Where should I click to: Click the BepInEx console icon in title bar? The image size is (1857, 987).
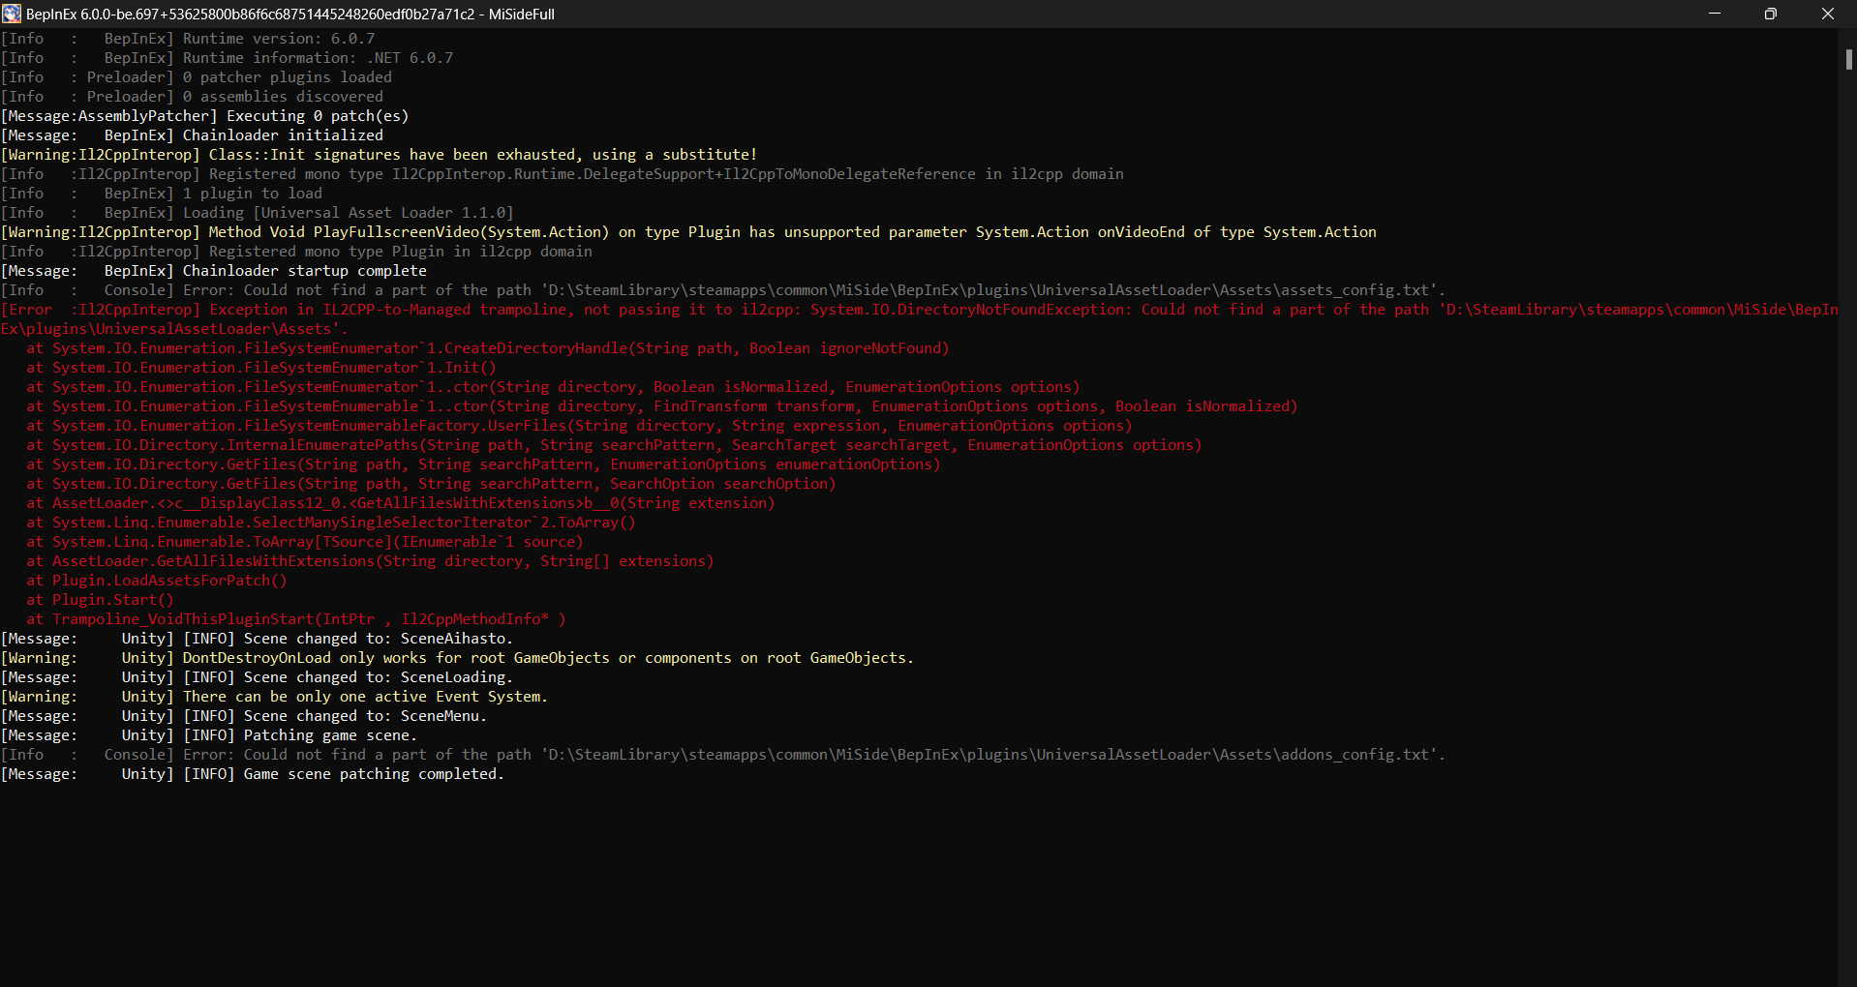[x=12, y=14]
